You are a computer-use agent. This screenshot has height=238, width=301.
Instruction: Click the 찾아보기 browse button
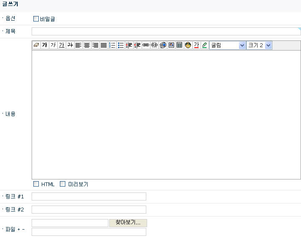point(128,223)
